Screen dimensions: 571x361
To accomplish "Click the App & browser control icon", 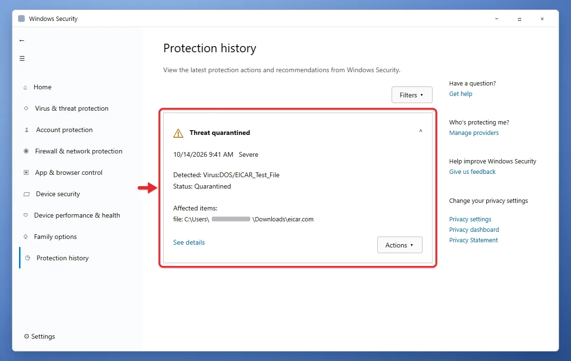I will (x=26, y=172).
